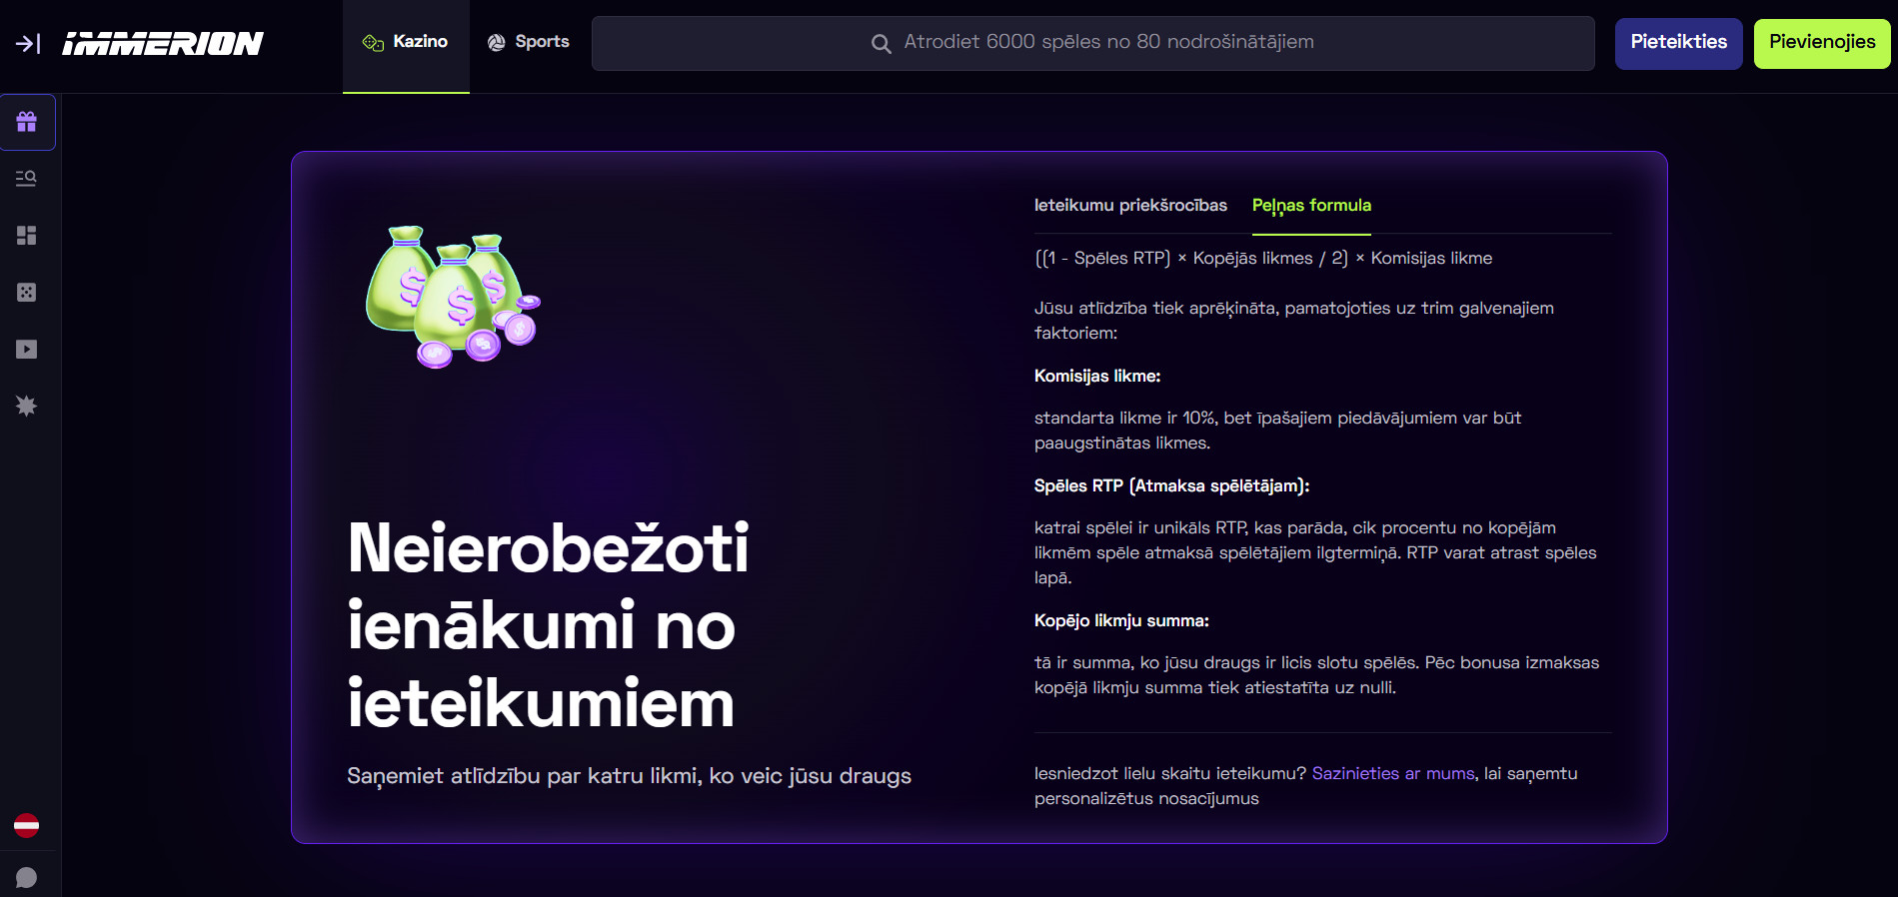This screenshot has width=1898, height=897.
Task: Click the money bags illustration
Action: click(453, 297)
